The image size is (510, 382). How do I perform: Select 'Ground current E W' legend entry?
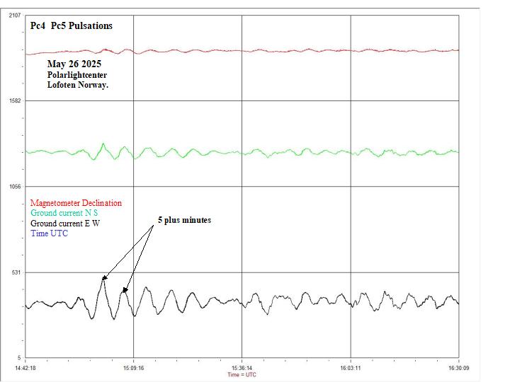click(x=65, y=223)
